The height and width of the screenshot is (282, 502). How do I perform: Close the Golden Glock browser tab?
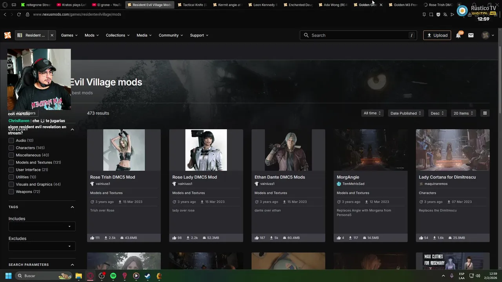(381, 5)
